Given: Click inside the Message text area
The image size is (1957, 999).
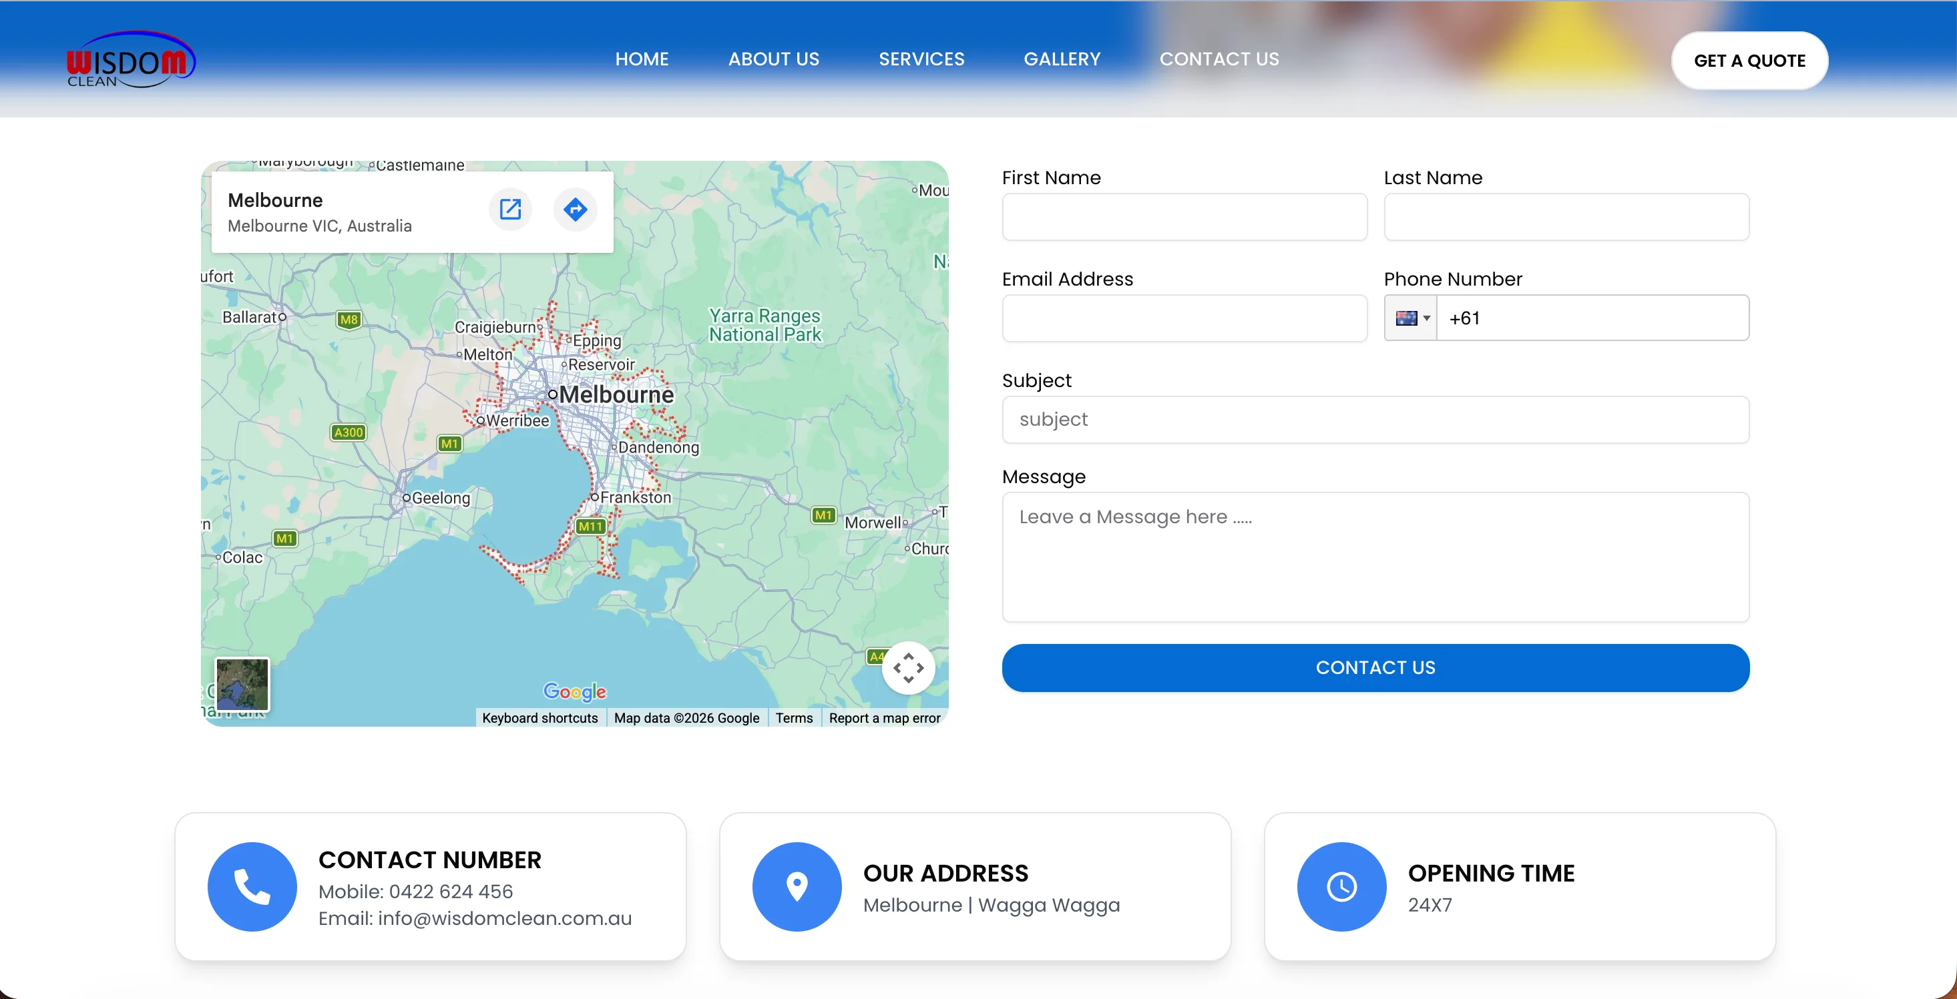Looking at the screenshot, I should click(x=1375, y=557).
